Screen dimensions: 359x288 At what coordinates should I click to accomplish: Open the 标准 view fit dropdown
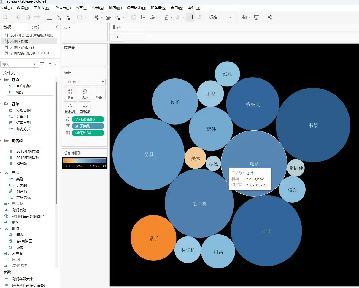[x=220, y=17]
